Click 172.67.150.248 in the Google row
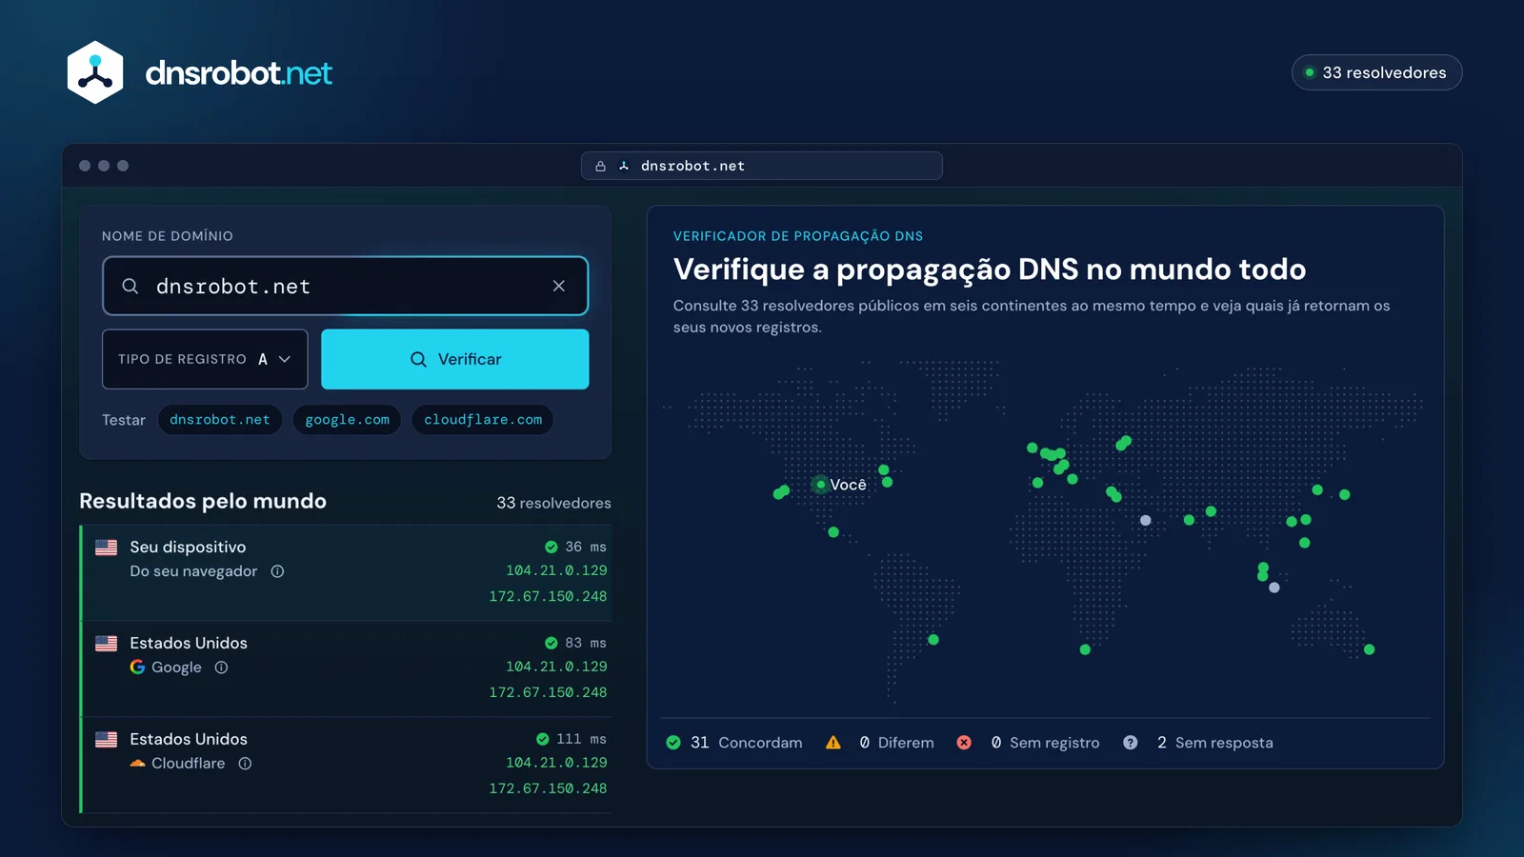 [548, 692]
